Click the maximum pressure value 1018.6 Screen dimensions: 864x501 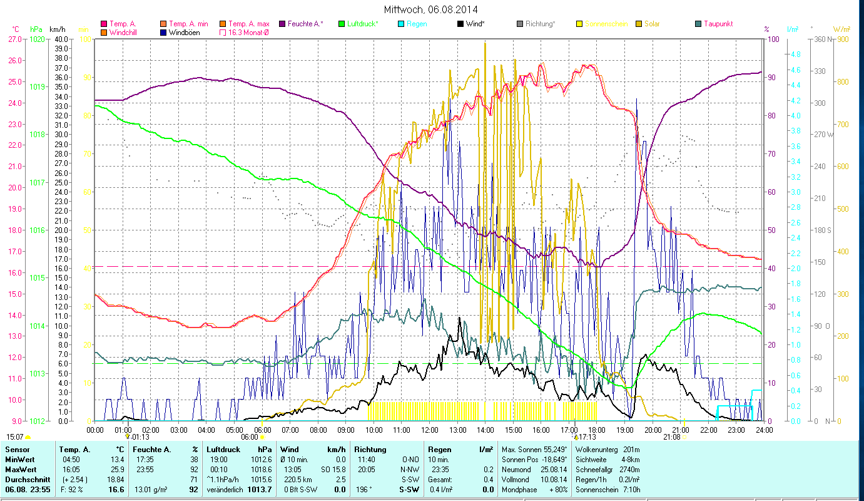[x=261, y=469]
